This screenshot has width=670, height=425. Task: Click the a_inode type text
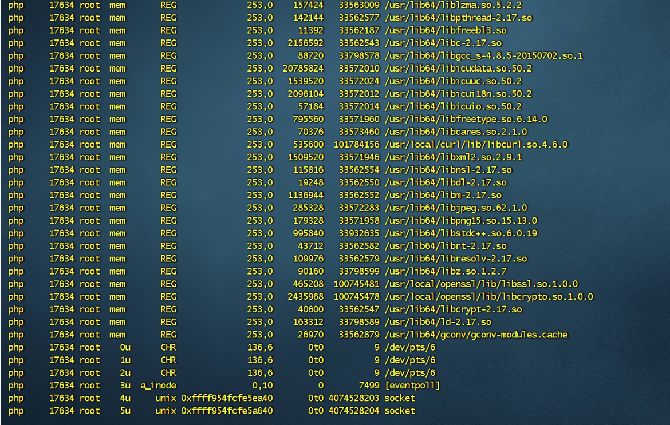pos(158,386)
